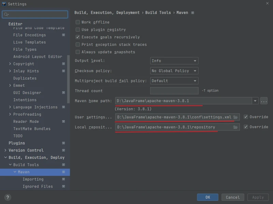The image size is (273, 204).
Task: Expand the Copyright tree node
Action: click(x=10, y=64)
